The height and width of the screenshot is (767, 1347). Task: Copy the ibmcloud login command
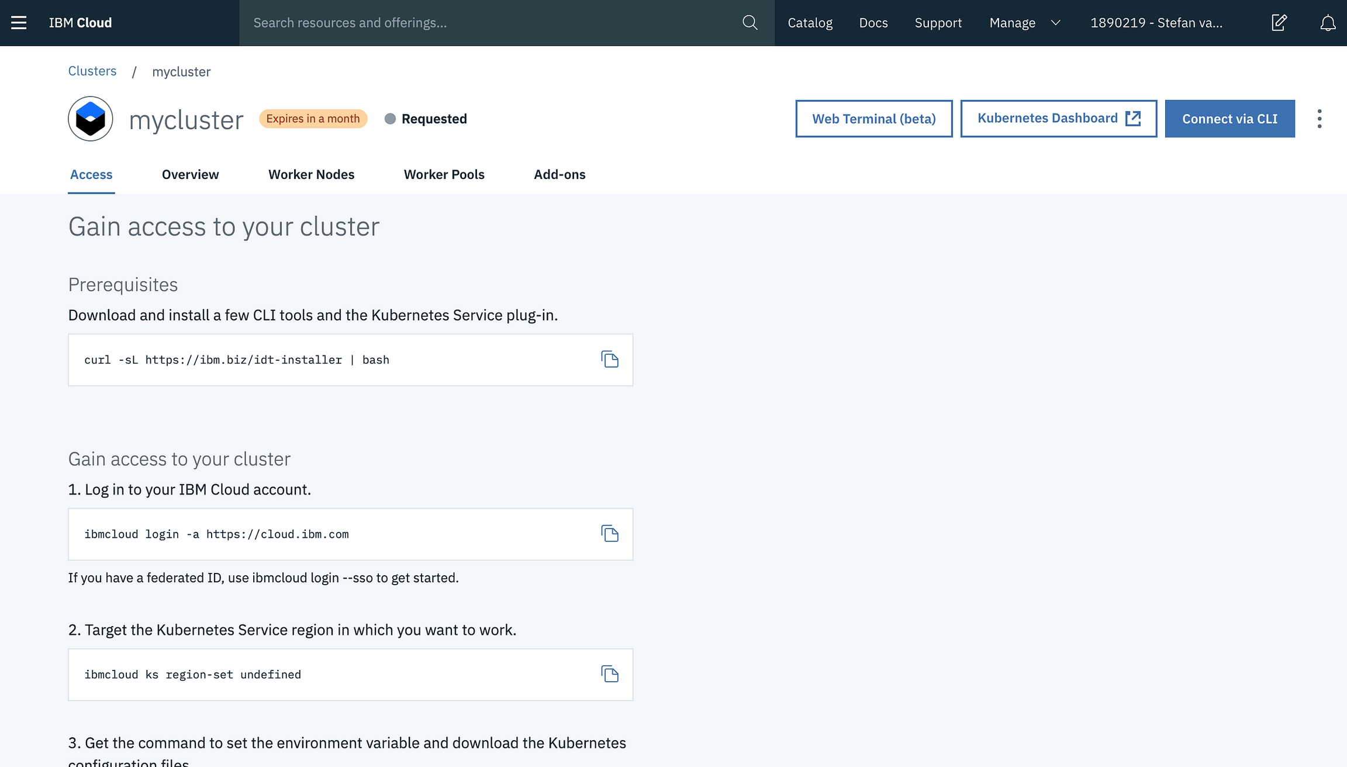610,534
